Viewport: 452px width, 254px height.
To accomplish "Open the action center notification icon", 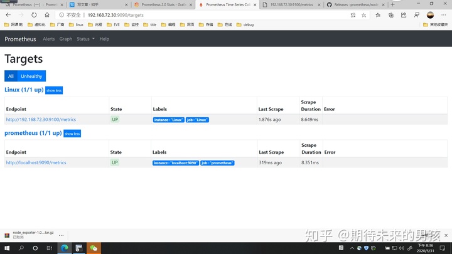I will 443,248.
